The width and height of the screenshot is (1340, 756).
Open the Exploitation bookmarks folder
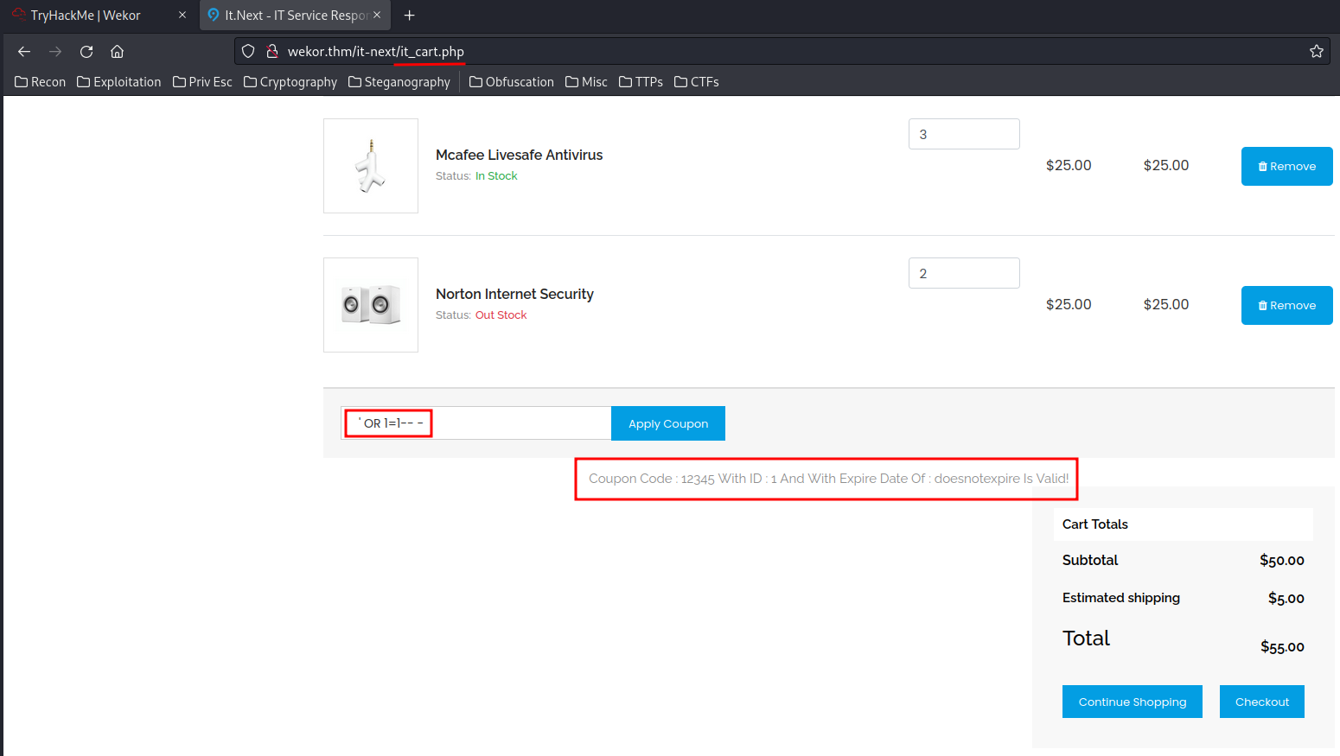pos(119,82)
